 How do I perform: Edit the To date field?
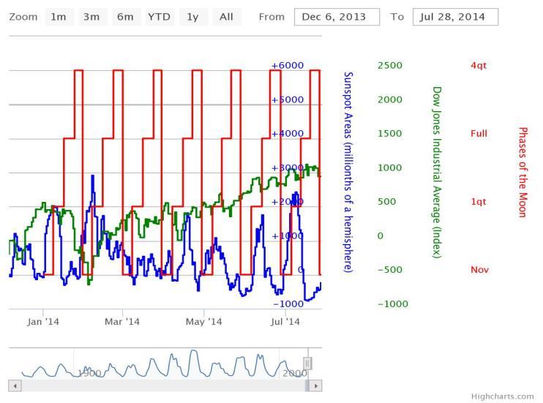tap(455, 17)
